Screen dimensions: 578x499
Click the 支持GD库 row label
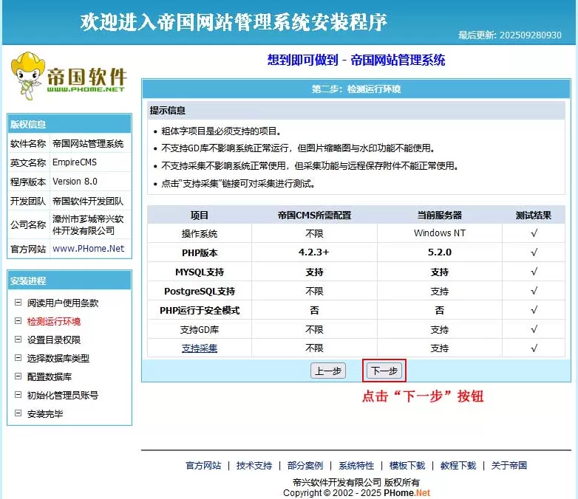[x=200, y=329]
